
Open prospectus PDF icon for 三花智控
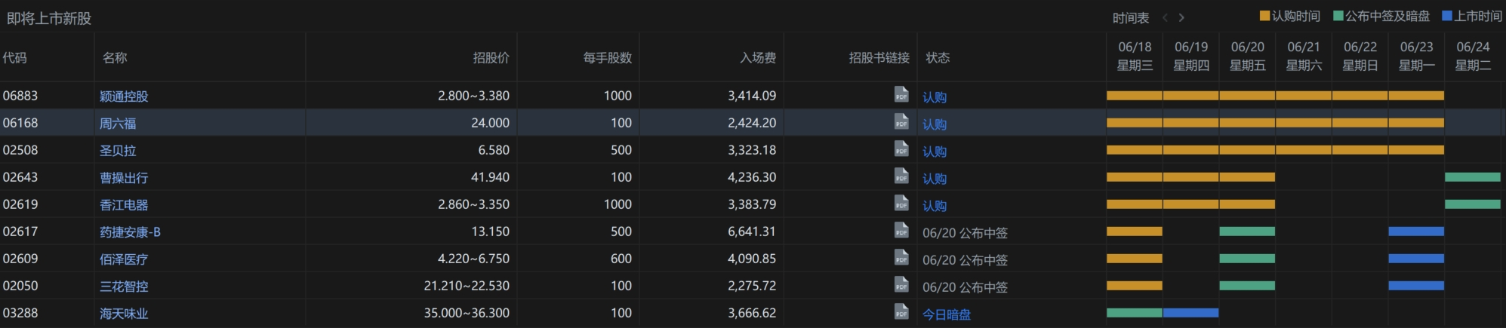point(901,285)
